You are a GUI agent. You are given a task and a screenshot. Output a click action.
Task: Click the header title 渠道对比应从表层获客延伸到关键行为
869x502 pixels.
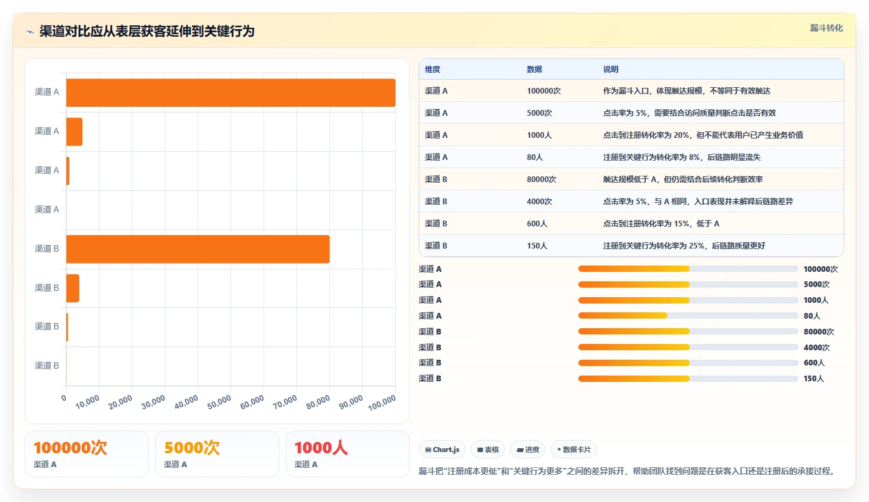(147, 31)
